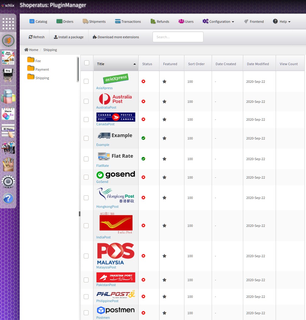306x320 pixels.
Task: Go to Home in the breadcrumb
Action: pos(31,49)
